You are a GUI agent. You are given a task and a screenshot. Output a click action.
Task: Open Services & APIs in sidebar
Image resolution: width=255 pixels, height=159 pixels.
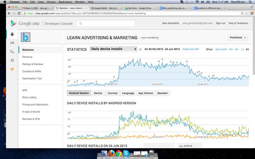(x=31, y=119)
